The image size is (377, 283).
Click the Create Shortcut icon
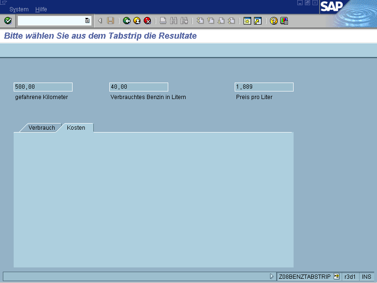pyautogui.click(x=257, y=21)
